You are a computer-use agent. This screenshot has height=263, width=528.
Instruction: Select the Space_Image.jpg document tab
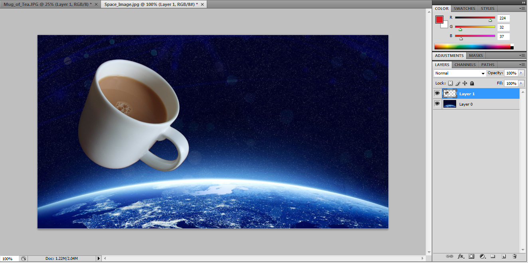click(154, 4)
